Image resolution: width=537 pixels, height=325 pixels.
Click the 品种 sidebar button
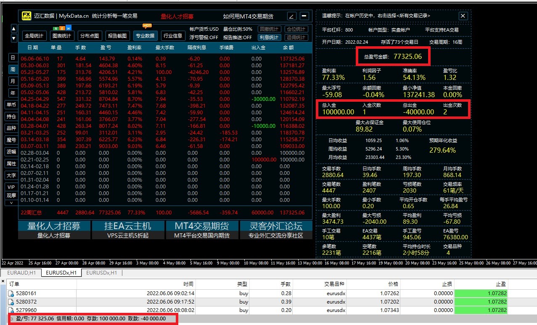coord(11,128)
